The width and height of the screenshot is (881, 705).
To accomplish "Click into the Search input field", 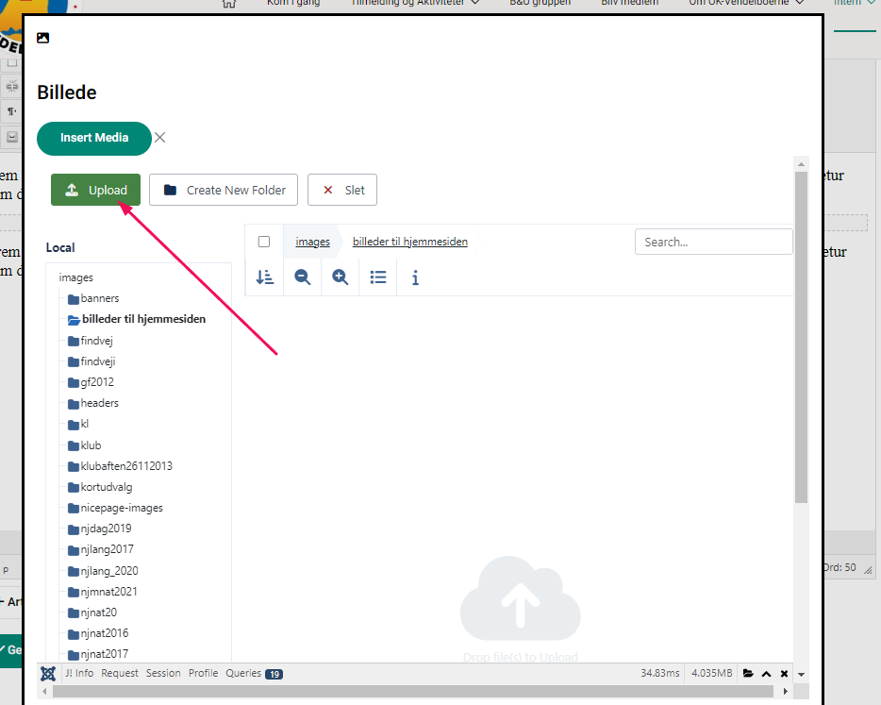I will coord(713,242).
